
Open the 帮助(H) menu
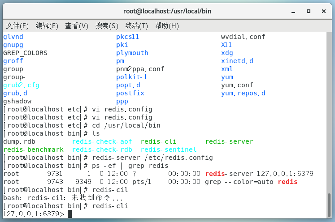[167, 26]
